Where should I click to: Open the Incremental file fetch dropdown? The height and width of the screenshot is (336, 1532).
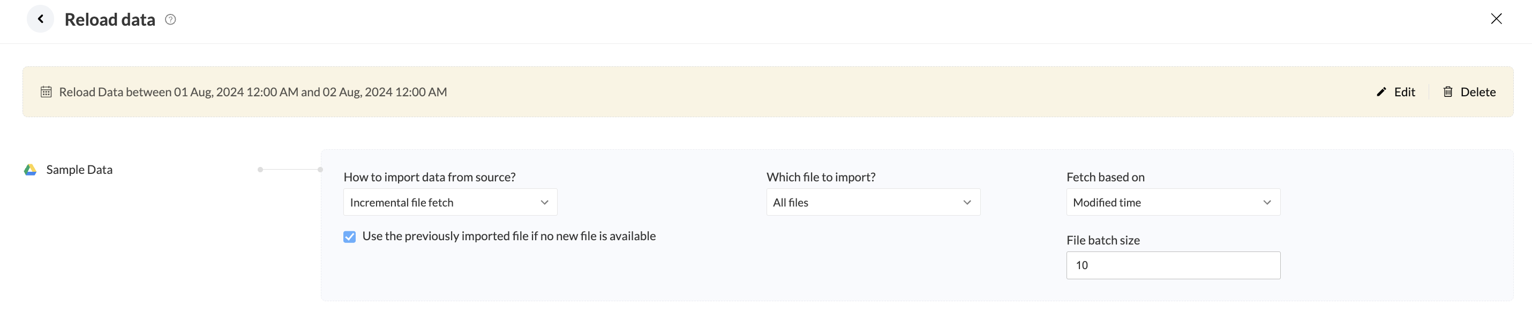pyautogui.click(x=449, y=202)
